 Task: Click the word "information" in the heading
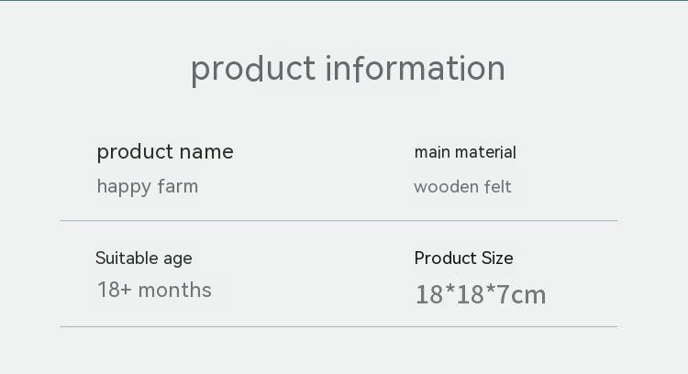[x=415, y=69]
